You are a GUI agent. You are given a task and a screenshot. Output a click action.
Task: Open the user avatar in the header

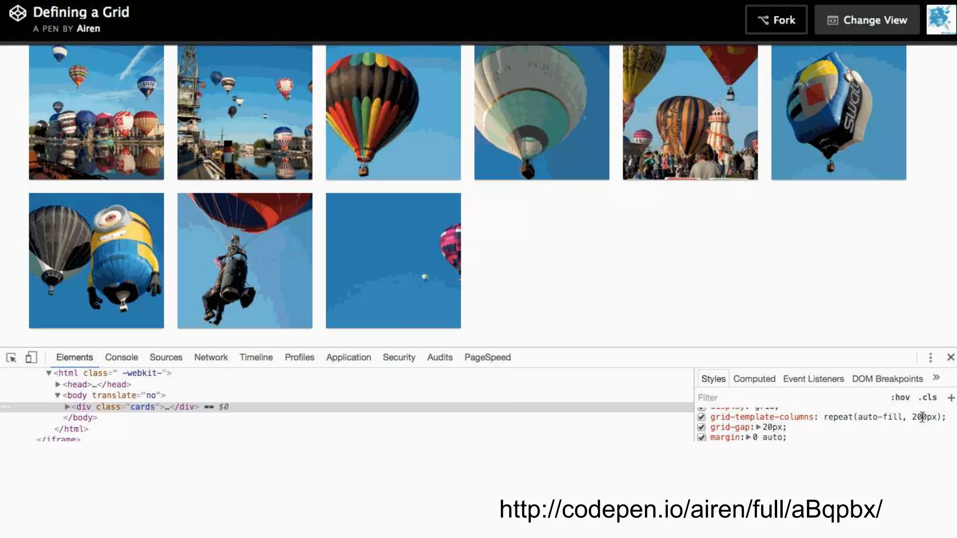tap(941, 20)
